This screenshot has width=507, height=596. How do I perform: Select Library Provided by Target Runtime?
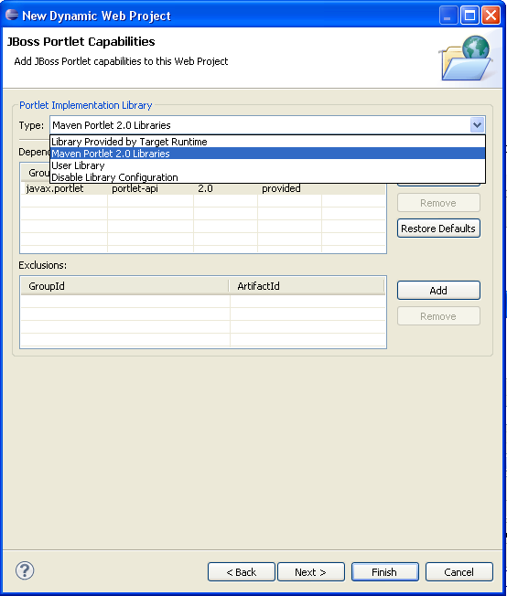(267, 142)
